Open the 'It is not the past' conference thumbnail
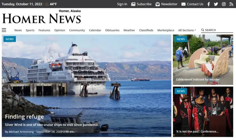This screenshot has height=140, width=236. point(203,112)
